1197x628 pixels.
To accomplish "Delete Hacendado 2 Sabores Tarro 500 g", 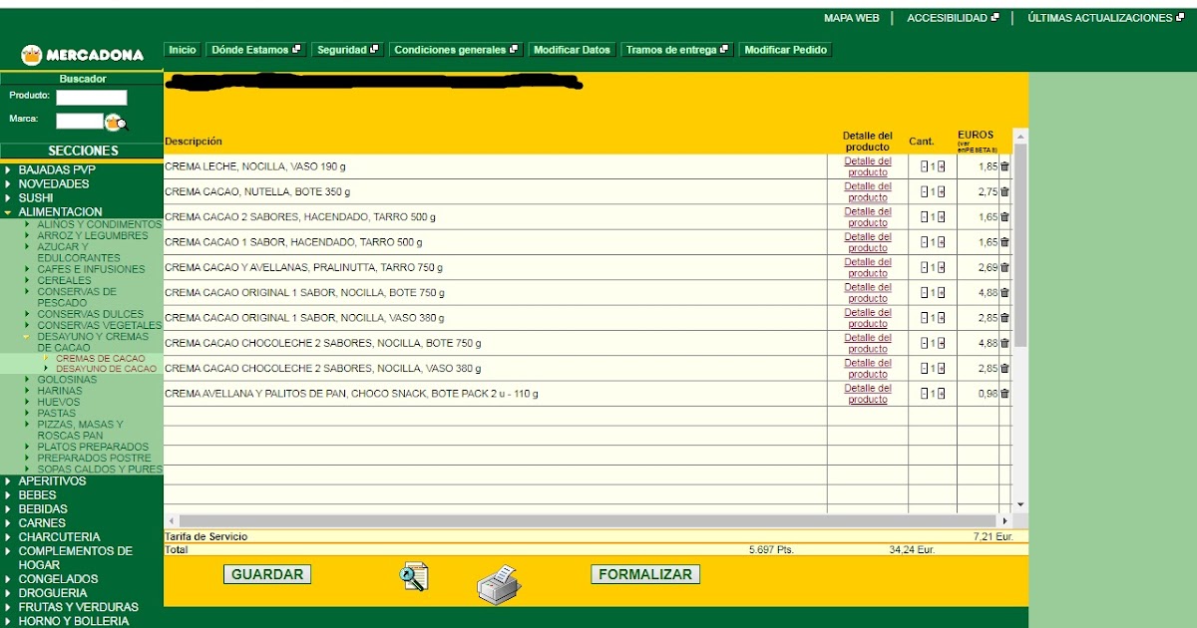I will [x=1004, y=216].
